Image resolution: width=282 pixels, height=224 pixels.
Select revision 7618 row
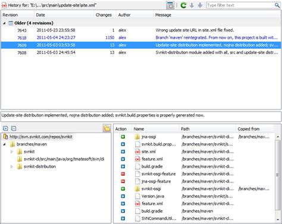(141, 37)
